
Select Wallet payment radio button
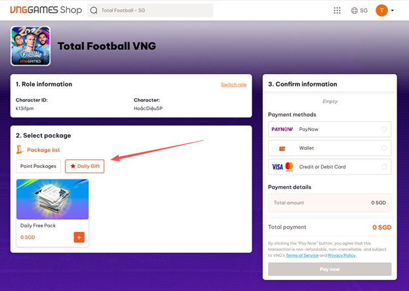(384, 148)
